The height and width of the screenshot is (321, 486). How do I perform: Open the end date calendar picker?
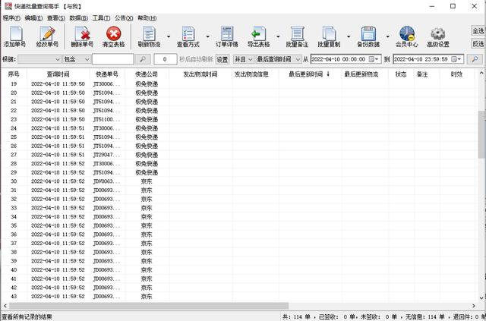coord(456,59)
